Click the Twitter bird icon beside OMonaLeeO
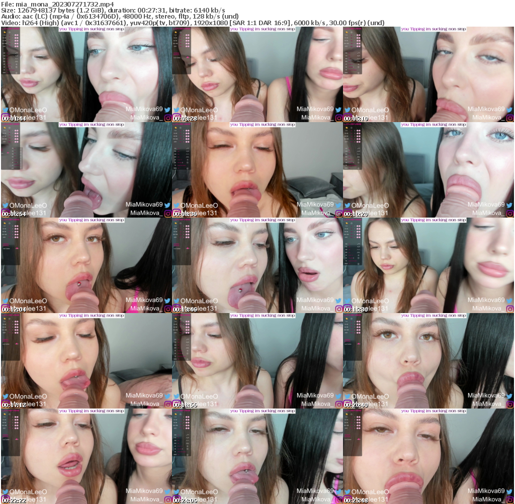515x504 pixels. point(5,109)
